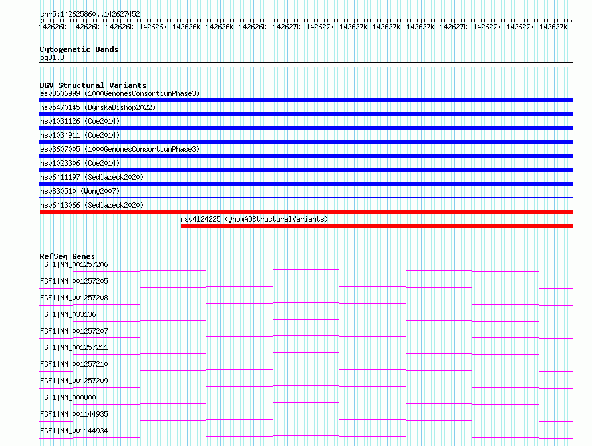Click the blue bar of nsv1023306
The image size is (592, 446).
306,170
